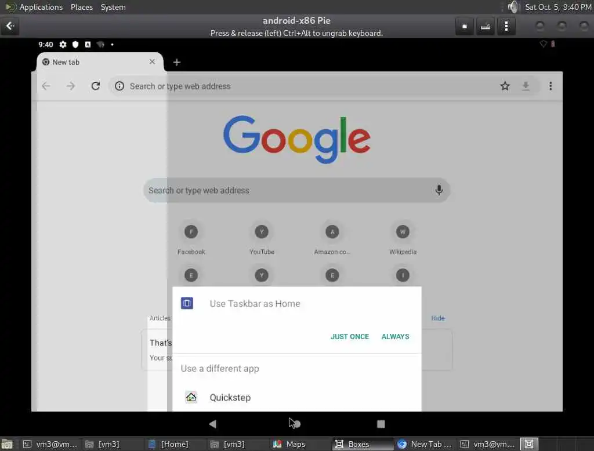Open the Places menu
Screen dimensions: 594x451
click(82, 7)
